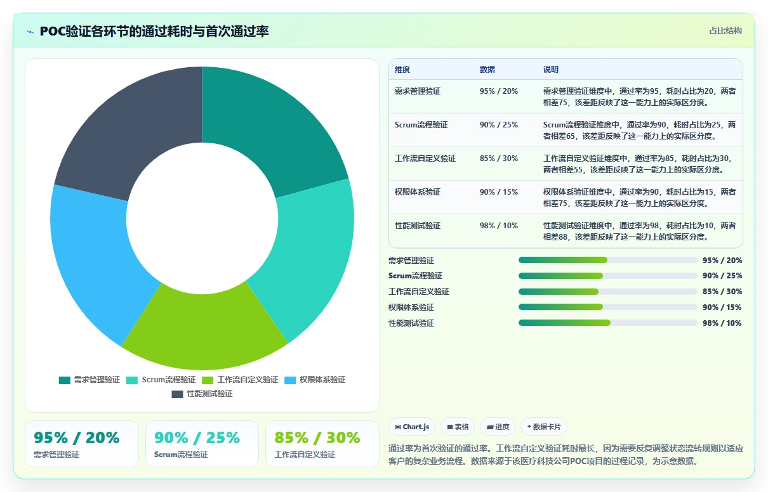Image resolution: width=768 pixels, height=492 pixels.
Task: Toggle Scrum流程验证 legend color box
Action: 133,380
